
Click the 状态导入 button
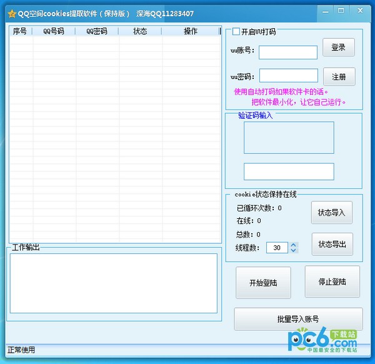(331, 213)
